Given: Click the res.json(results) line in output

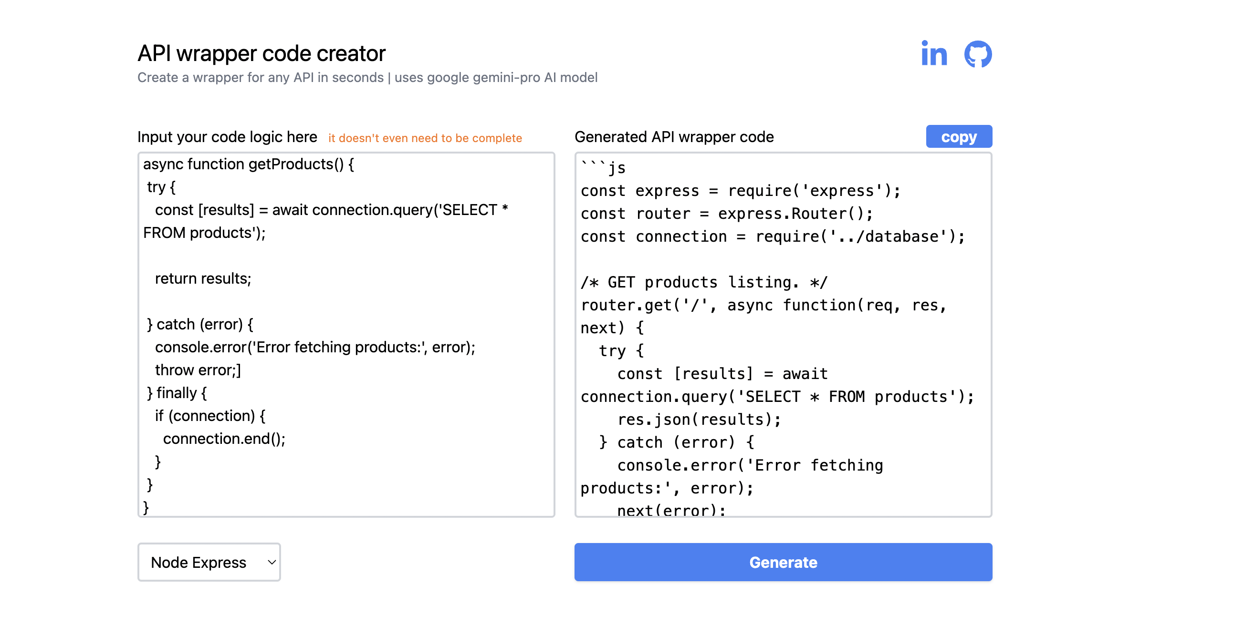Looking at the screenshot, I should tap(699, 420).
